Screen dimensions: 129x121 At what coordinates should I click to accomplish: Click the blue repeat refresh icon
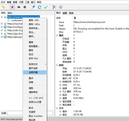click(x=40, y=7)
